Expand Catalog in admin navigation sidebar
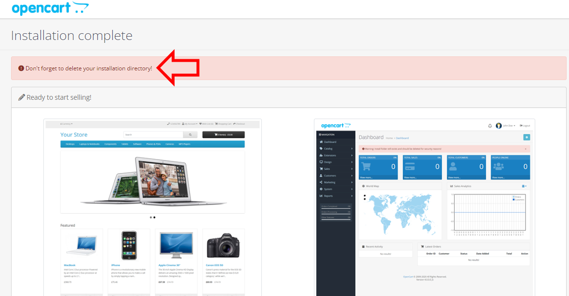Viewport: 569px width, 296px height. tap(336, 149)
